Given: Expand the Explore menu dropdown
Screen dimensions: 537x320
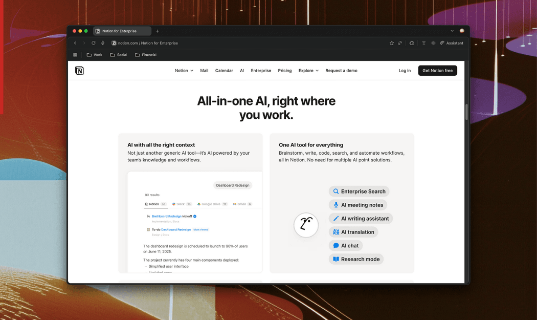Looking at the screenshot, I should point(308,71).
